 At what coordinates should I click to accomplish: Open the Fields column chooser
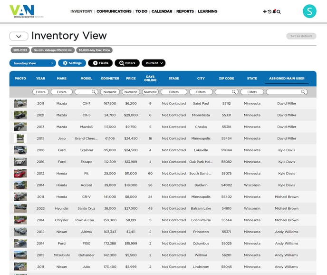pos(100,63)
